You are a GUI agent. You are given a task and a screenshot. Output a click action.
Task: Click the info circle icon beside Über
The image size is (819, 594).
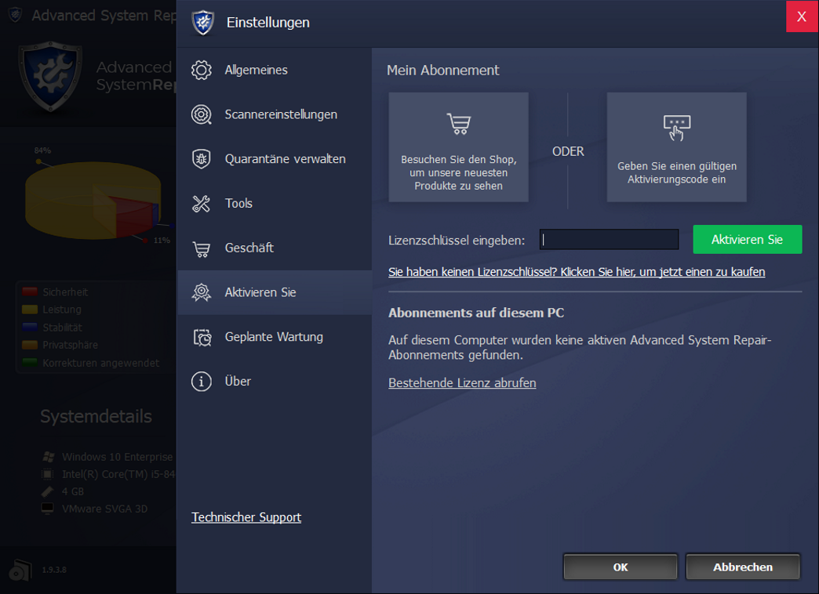tap(201, 382)
